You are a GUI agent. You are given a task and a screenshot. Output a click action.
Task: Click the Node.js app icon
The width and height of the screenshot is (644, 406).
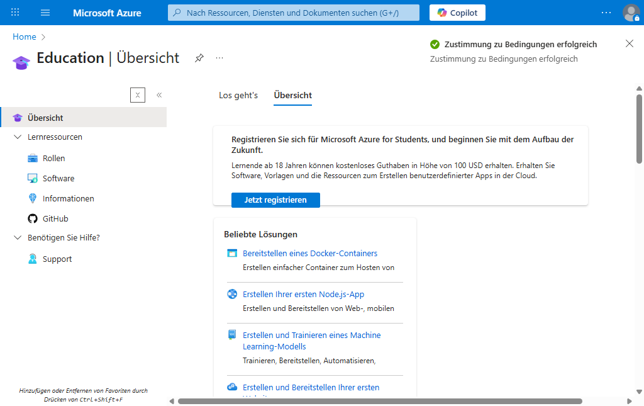232,294
